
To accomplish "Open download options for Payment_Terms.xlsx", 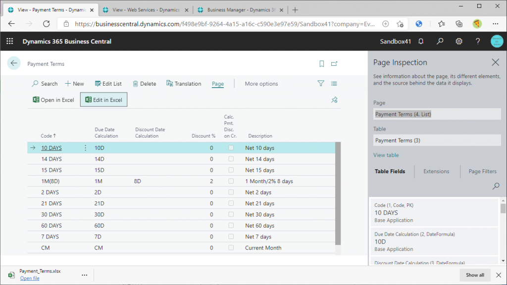I will tap(84, 275).
